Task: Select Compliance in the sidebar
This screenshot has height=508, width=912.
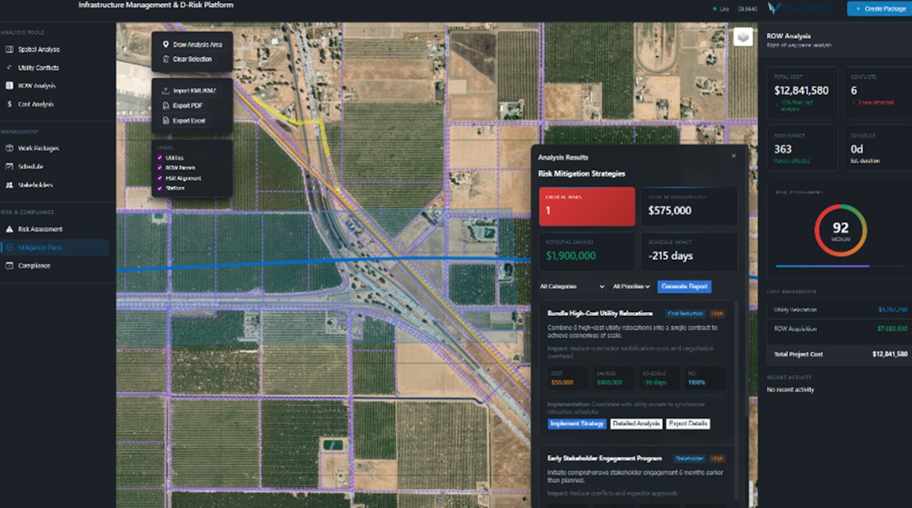Action: coord(34,266)
